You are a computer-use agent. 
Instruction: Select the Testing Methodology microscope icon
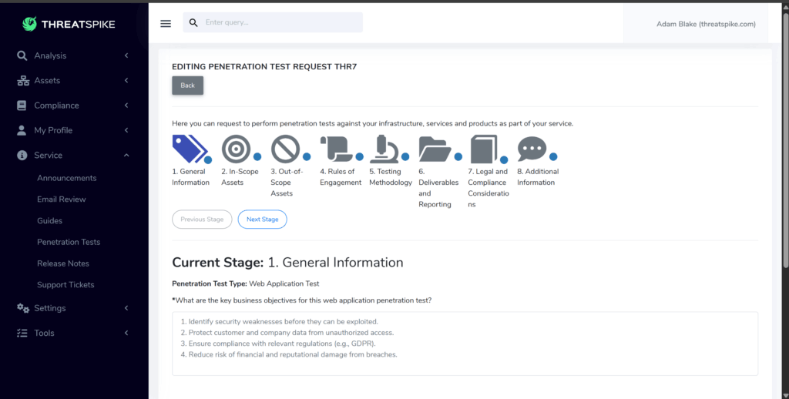[384, 148]
